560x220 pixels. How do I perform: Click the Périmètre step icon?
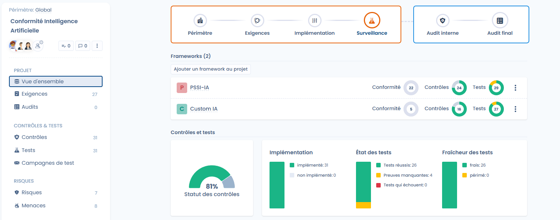coord(200,21)
